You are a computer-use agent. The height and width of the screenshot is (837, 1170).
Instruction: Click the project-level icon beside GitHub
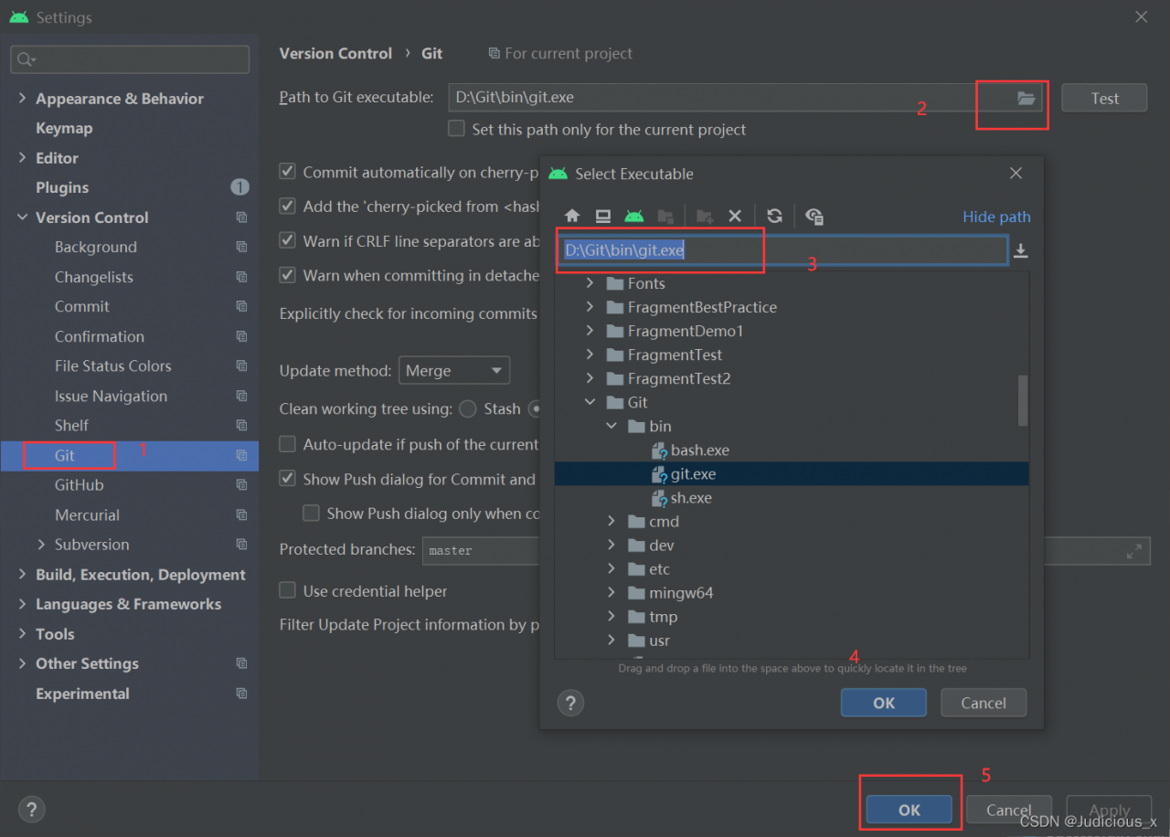(x=241, y=485)
